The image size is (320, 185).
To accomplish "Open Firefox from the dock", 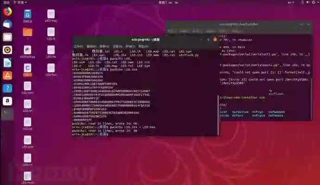I will point(7,12).
